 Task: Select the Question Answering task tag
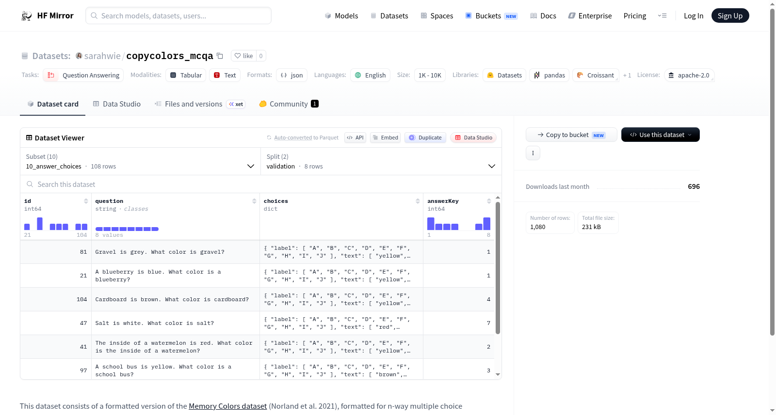click(83, 75)
